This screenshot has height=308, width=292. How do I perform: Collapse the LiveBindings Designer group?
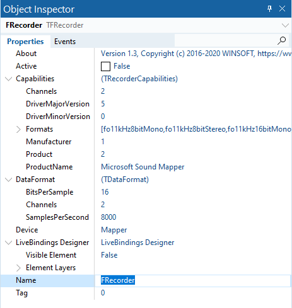pos(8,242)
